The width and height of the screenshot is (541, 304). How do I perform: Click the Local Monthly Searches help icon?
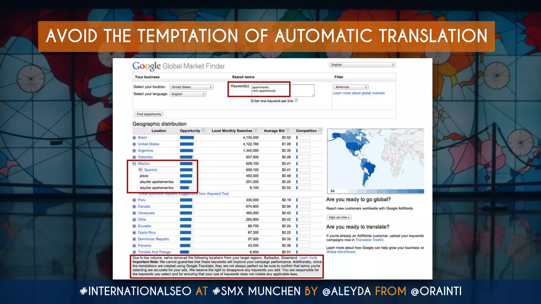[x=255, y=130]
